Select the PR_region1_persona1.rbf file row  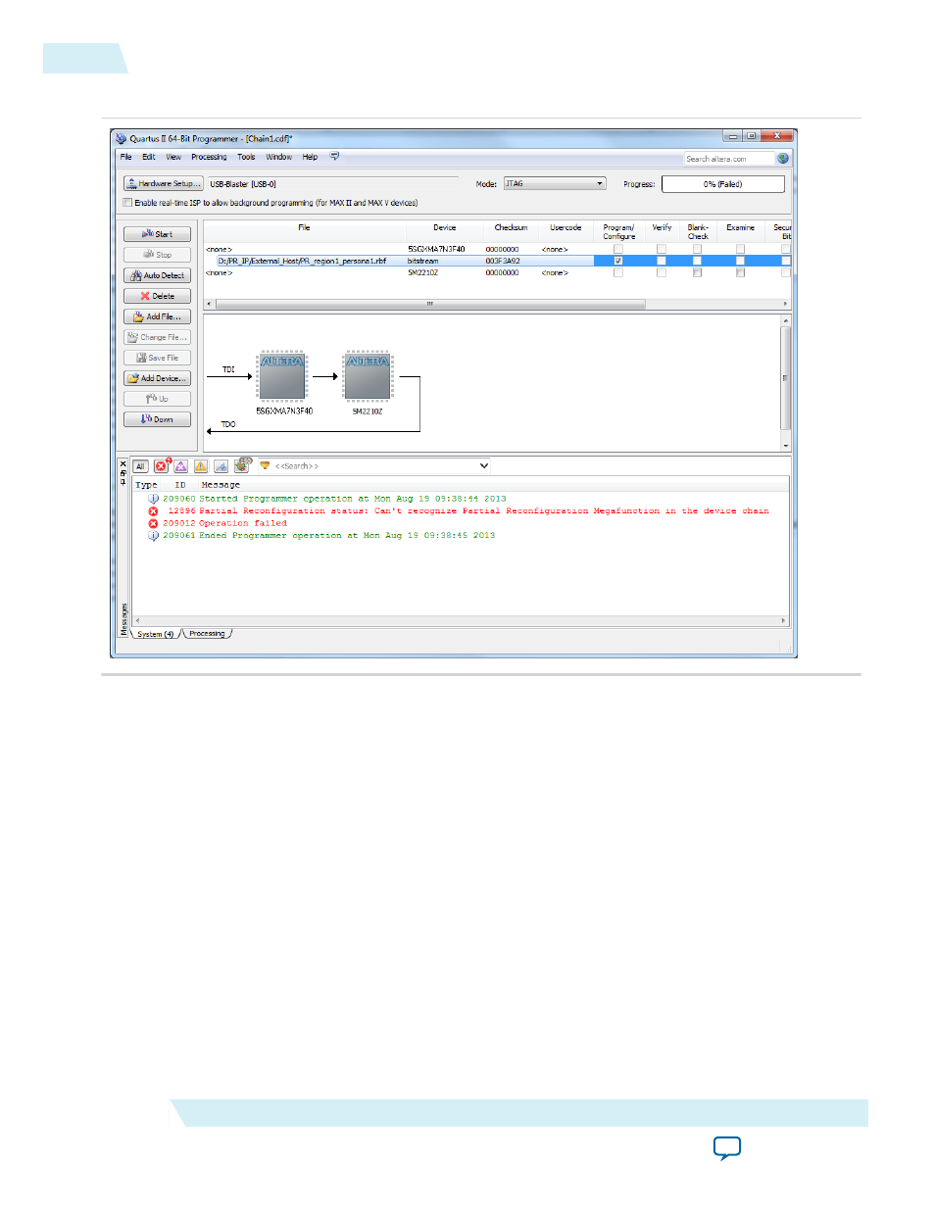[497, 262]
